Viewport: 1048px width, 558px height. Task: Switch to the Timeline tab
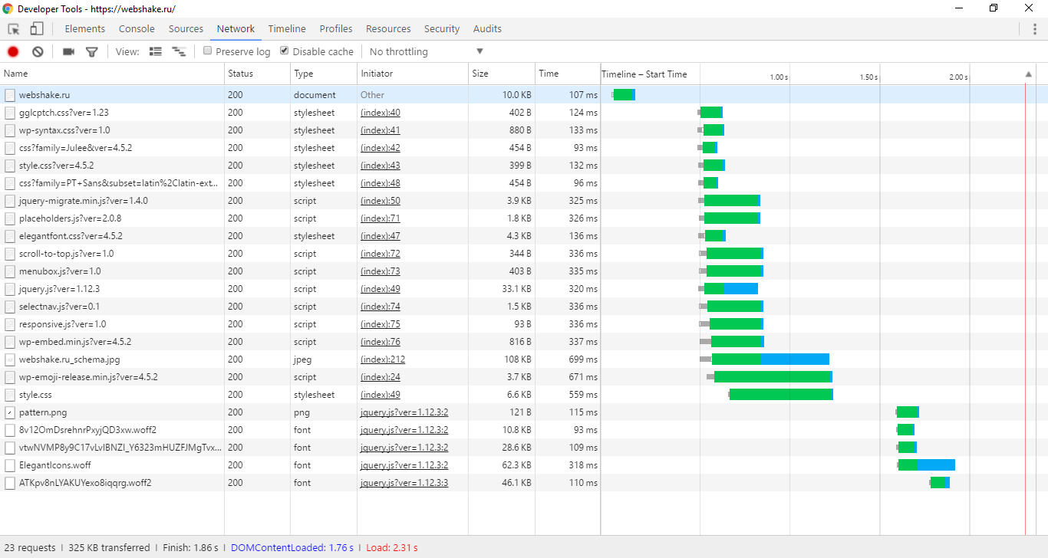(287, 29)
